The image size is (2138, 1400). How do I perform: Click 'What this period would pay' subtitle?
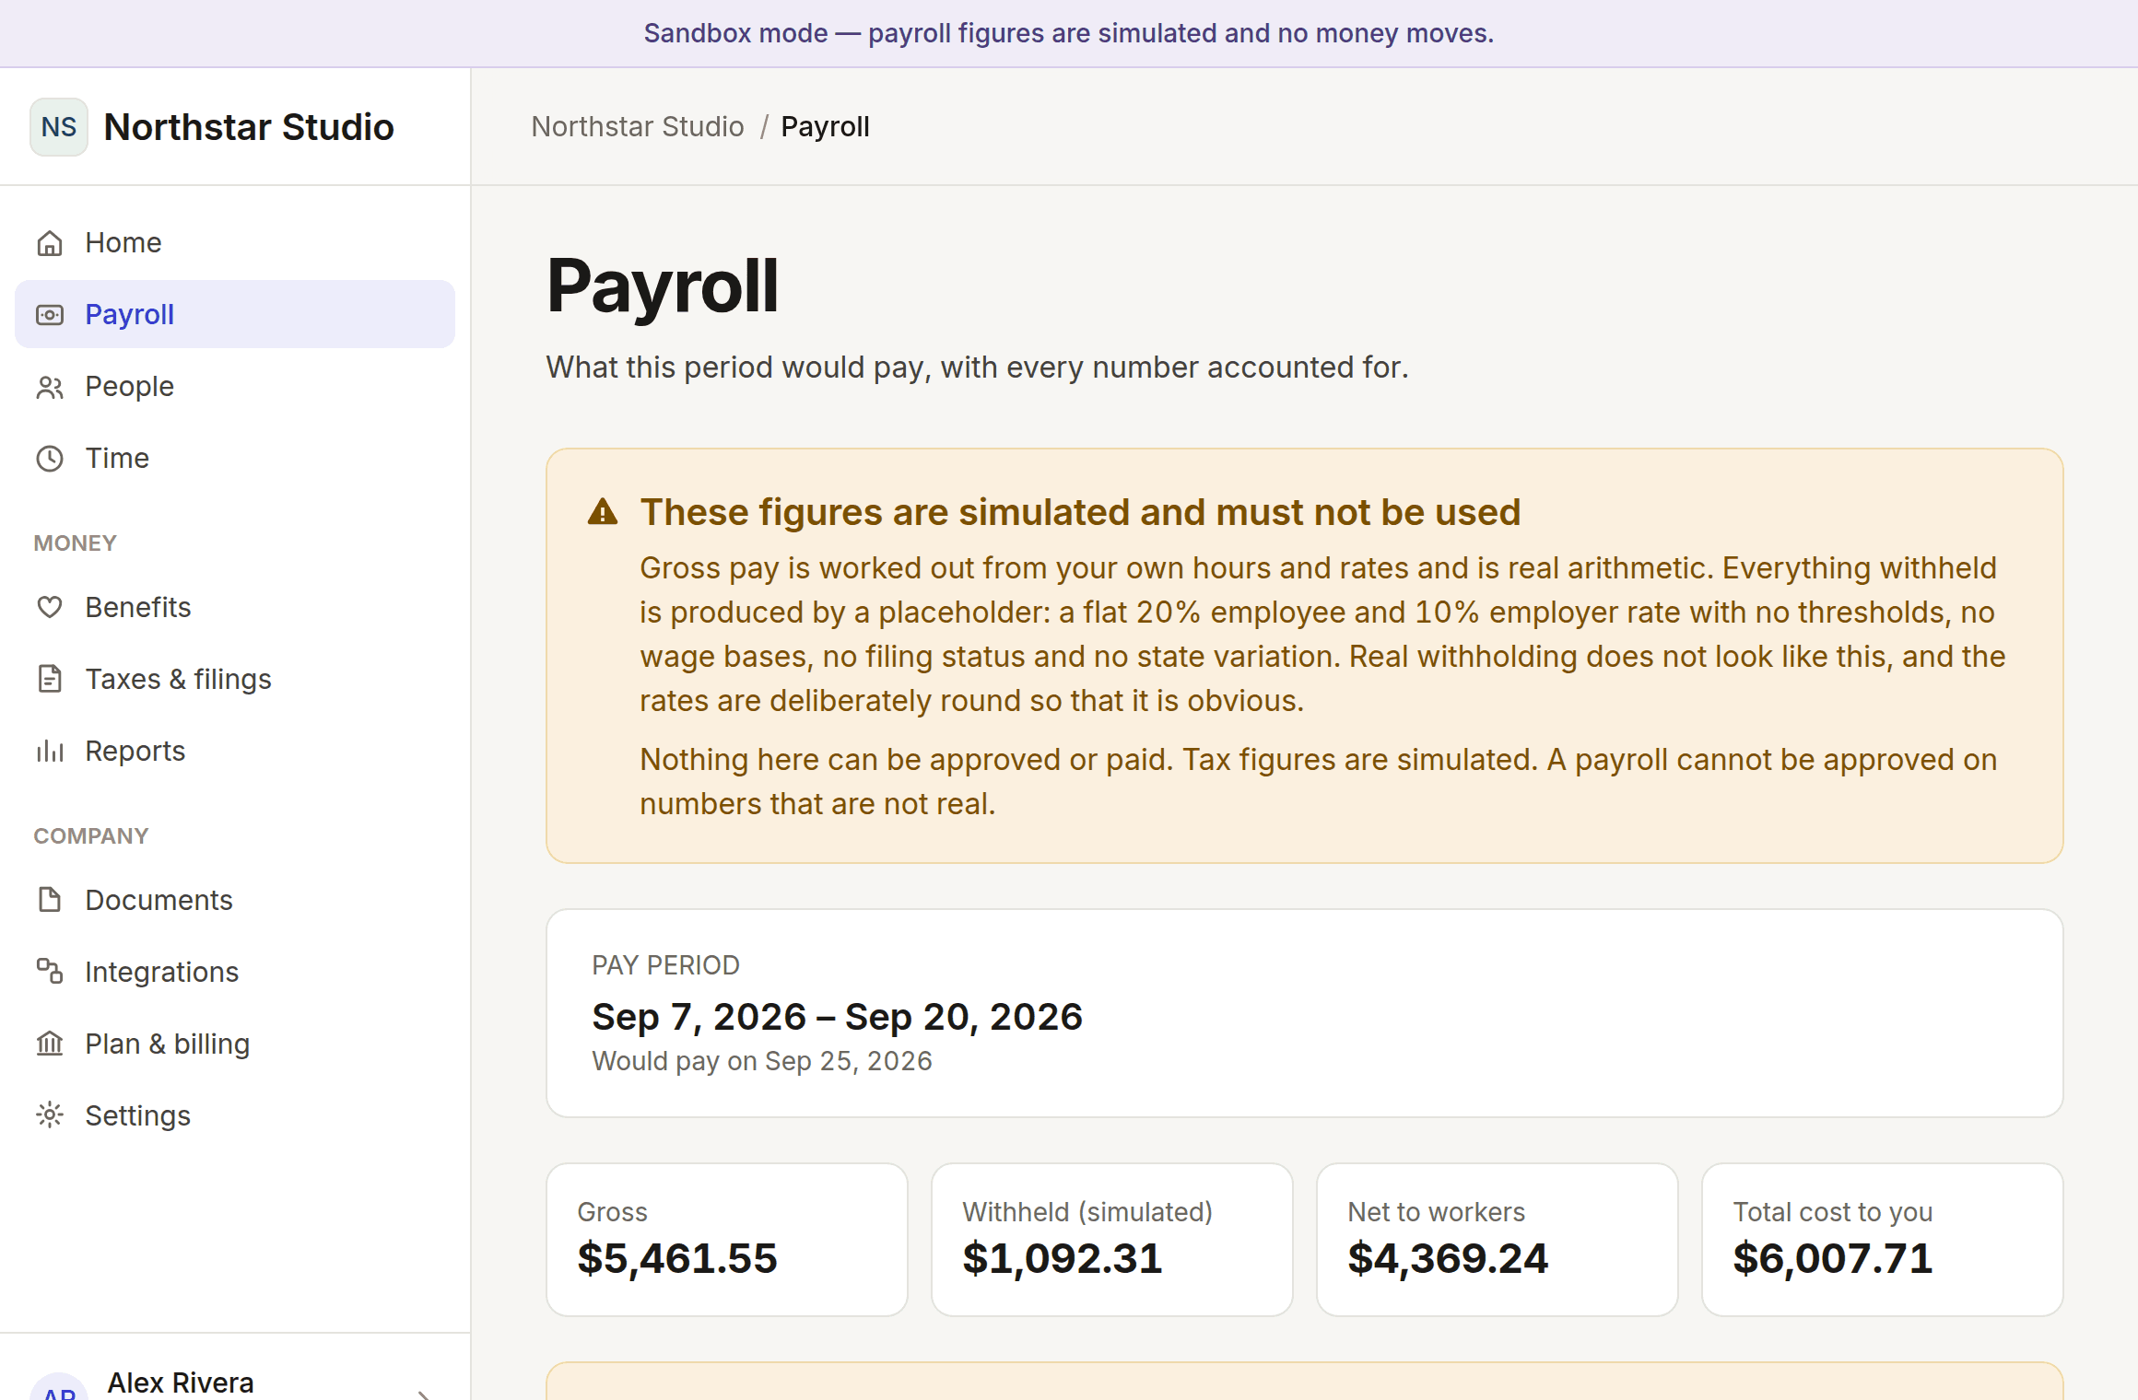977,367
